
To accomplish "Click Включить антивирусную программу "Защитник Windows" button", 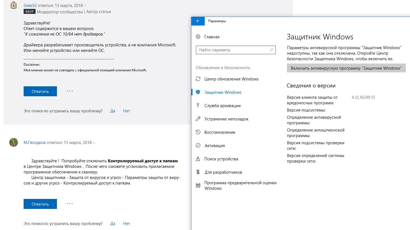I will (x=346, y=68).
